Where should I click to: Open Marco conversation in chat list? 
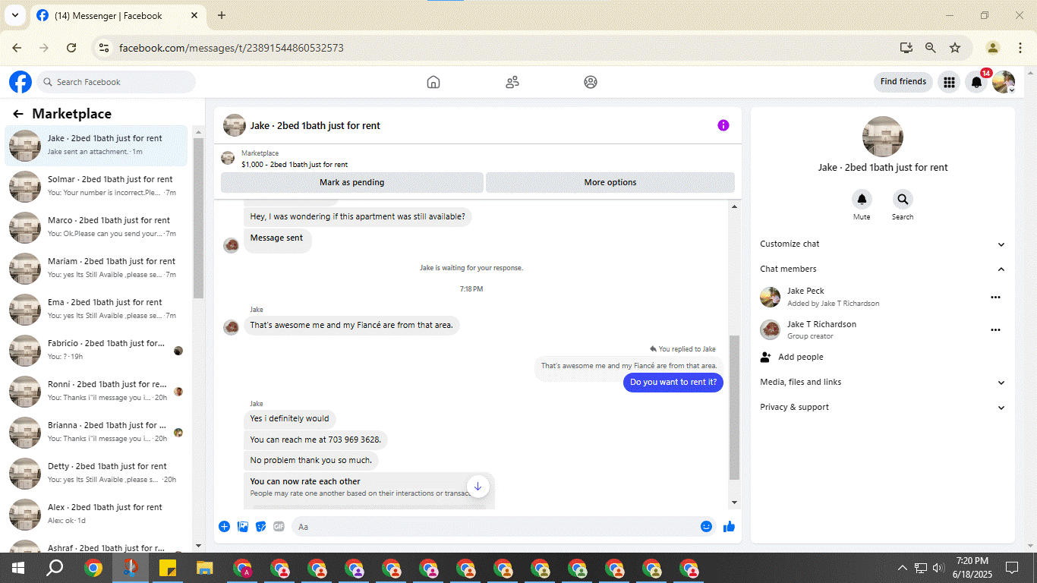tap(96, 226)
